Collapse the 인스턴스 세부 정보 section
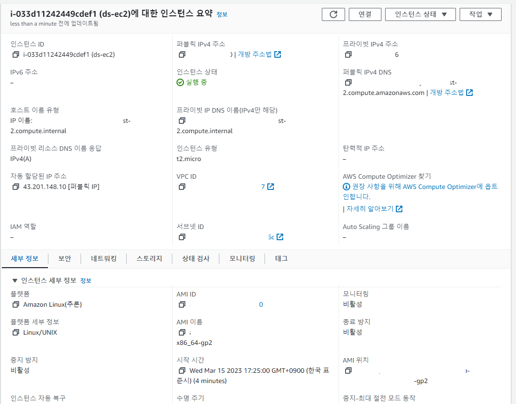The width and height of the screenshot is (516, 404). tap(14, 281)
